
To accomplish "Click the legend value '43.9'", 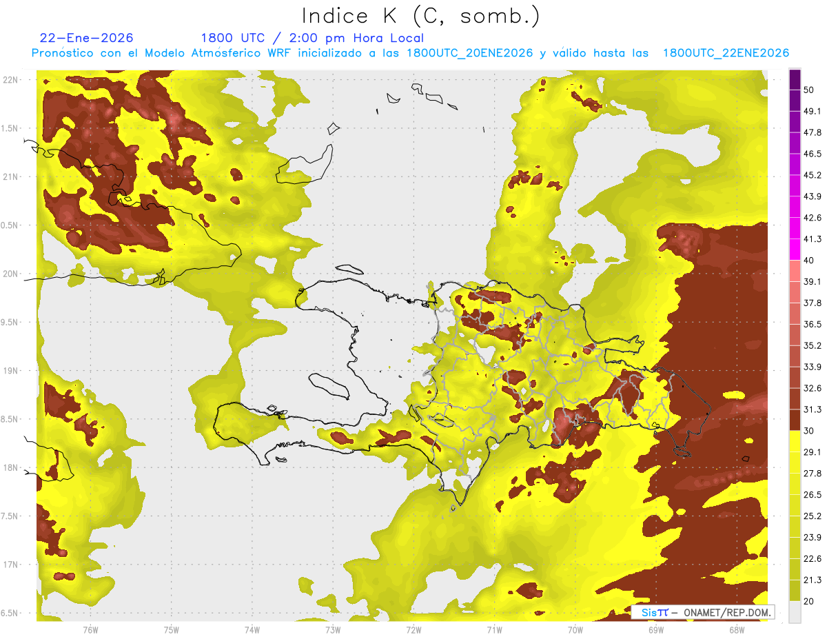I will (x=813, y=196).
